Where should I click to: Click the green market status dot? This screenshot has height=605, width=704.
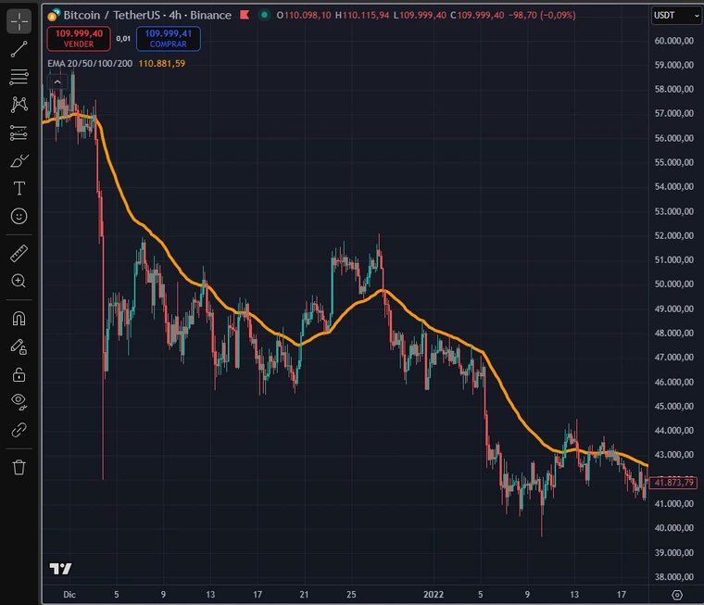tap(264, 15)
